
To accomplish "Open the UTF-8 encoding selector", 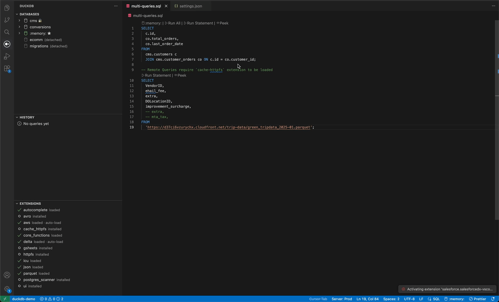I will (409, 299).
